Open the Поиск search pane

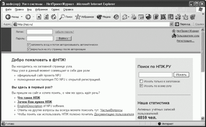pos(66,17)
